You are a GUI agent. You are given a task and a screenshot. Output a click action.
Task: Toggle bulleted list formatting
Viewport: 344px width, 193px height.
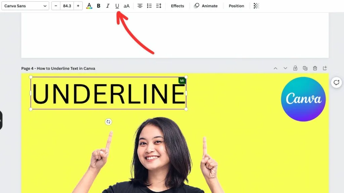(149, 6)
